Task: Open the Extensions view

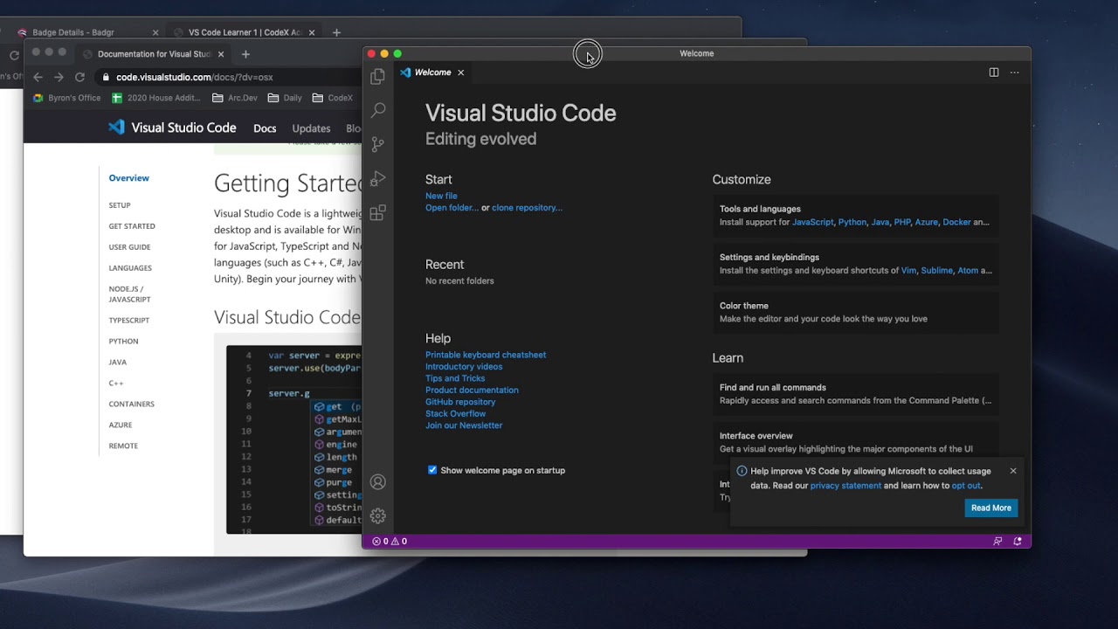Action: 377,212
